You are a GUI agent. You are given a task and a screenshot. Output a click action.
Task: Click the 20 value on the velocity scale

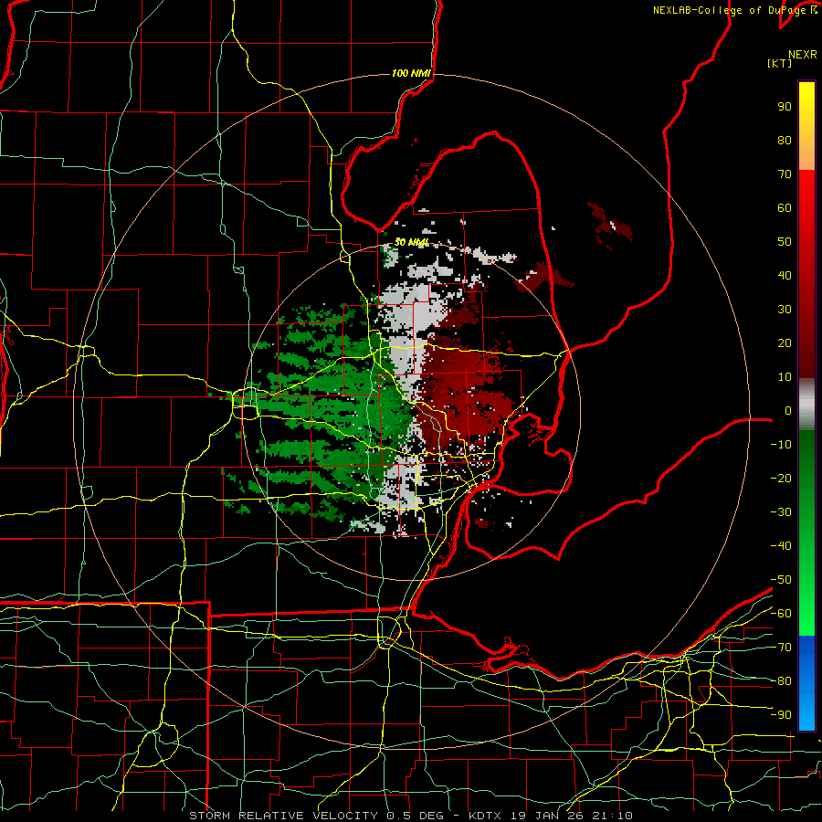click(x=785, y=343)
